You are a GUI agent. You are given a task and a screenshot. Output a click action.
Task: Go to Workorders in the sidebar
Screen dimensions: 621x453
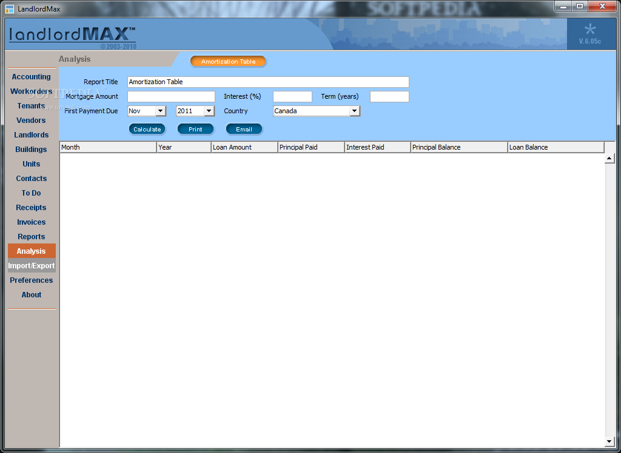[32, 91]
